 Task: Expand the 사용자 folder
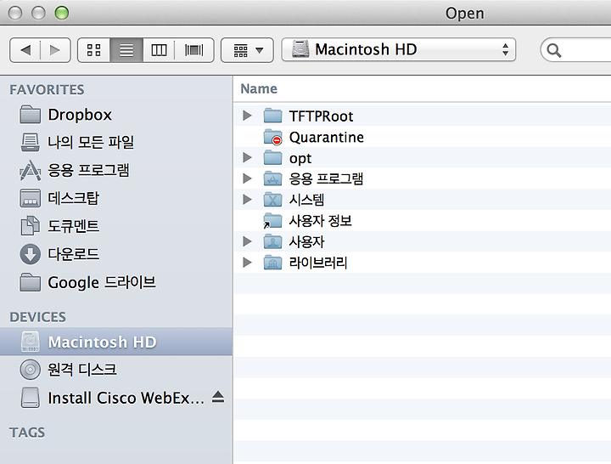[247, 241]
